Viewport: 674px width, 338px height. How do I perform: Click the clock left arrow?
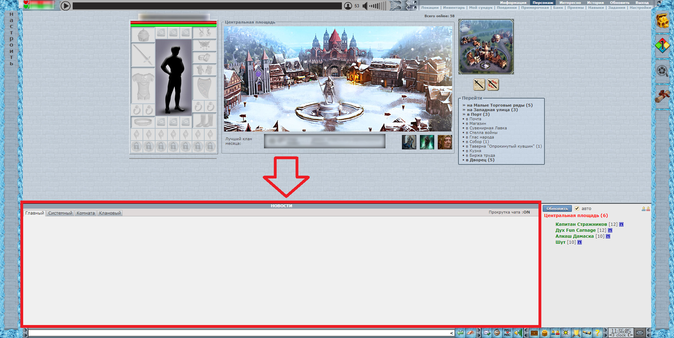point(612,335)
